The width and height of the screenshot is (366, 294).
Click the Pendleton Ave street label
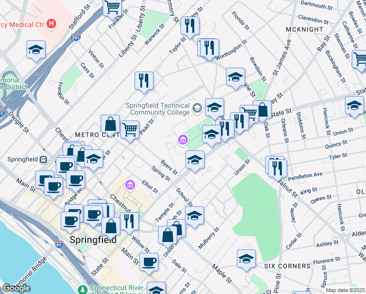point(305,176)
